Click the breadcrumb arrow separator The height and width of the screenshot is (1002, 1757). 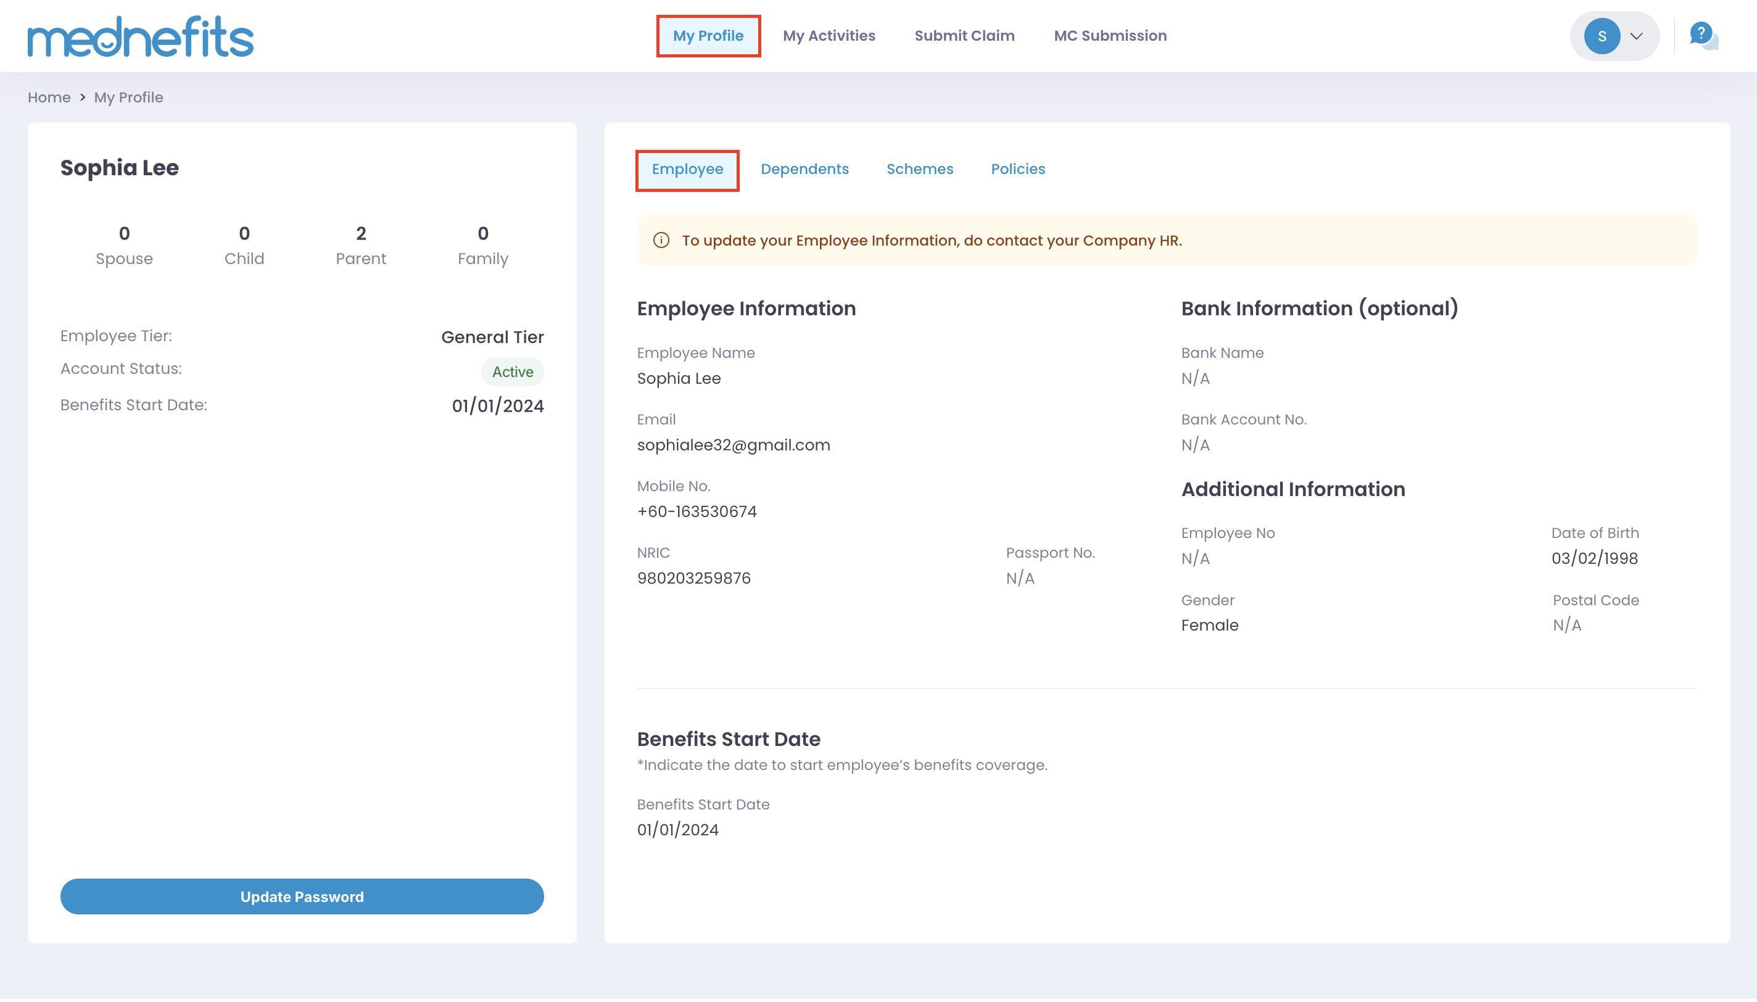coord(83,97)
